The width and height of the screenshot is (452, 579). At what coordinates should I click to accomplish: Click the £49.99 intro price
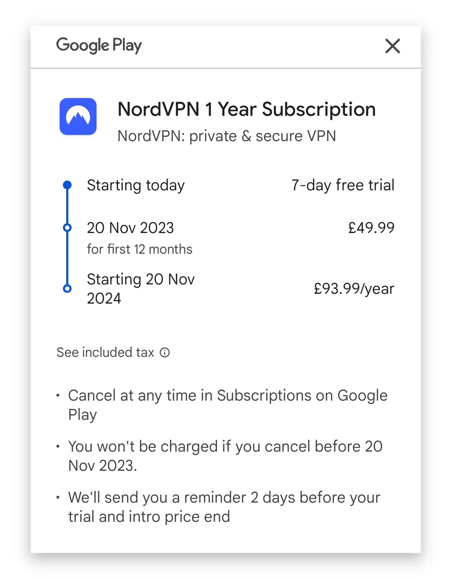(x=371, y=228)
